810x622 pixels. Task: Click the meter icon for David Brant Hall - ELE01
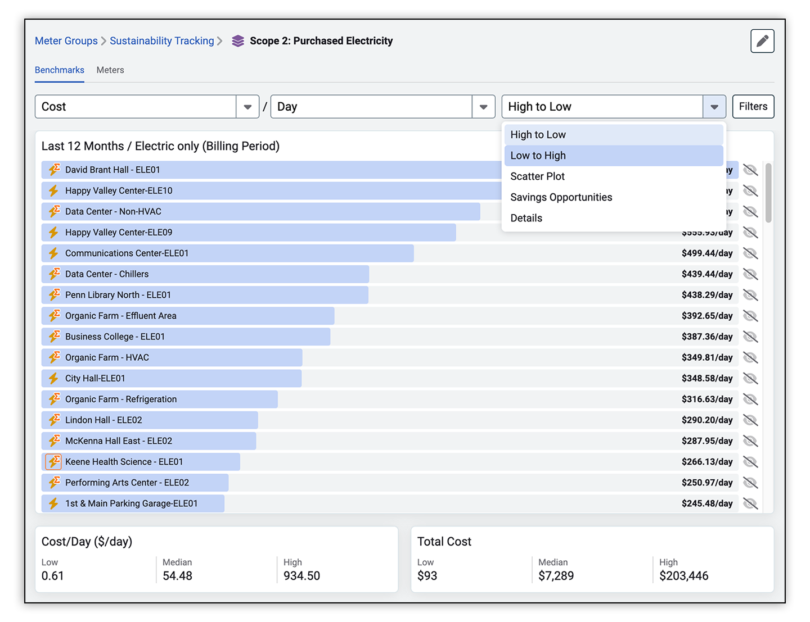54,170
